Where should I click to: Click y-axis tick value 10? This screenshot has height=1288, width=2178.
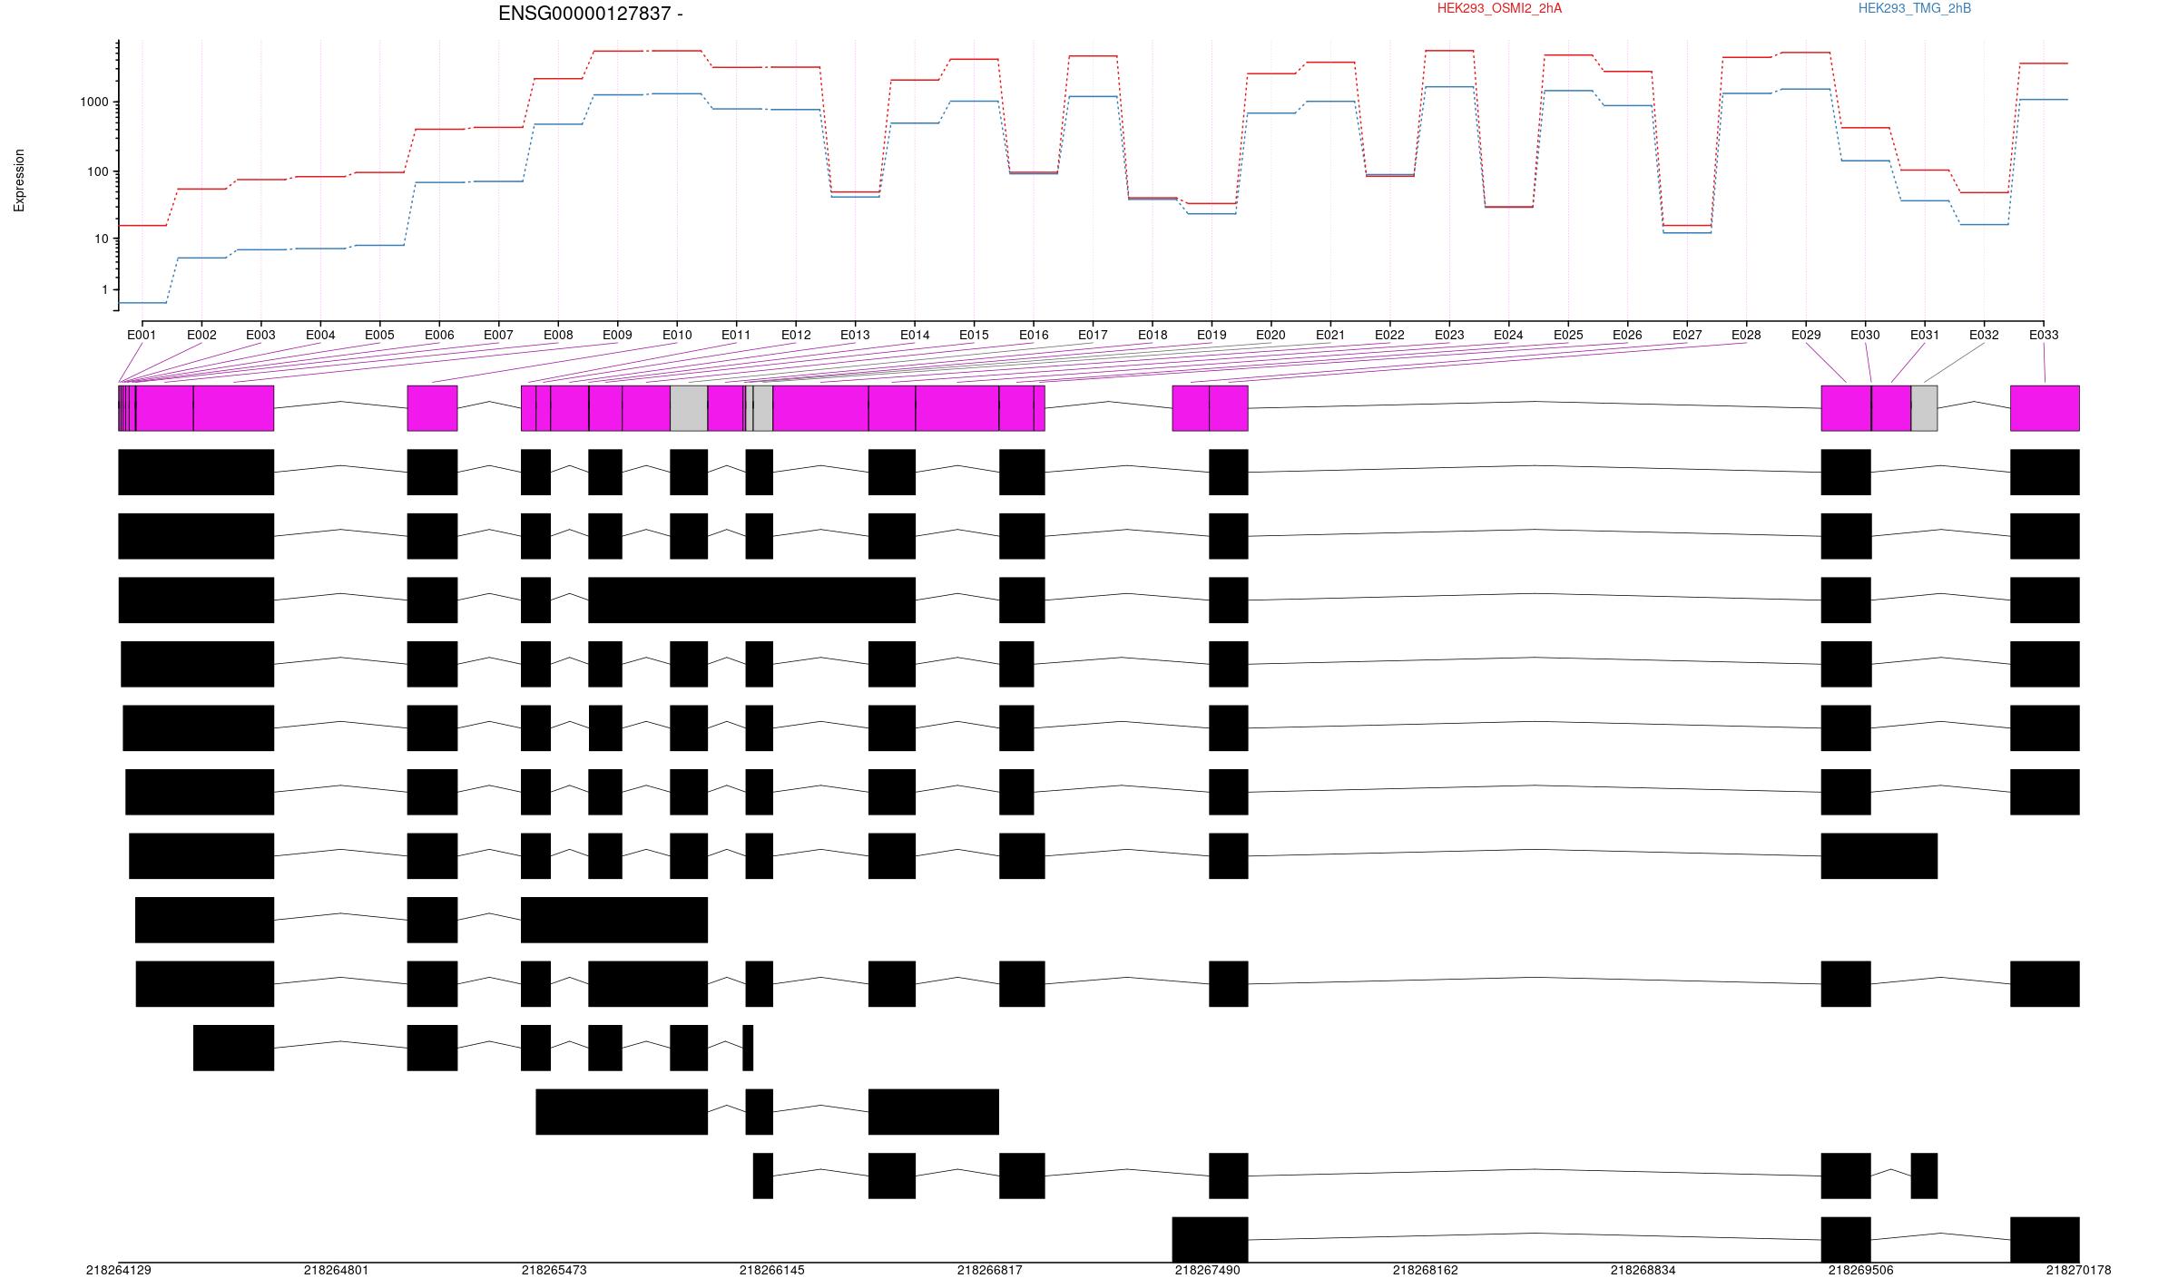click(x=102, y=239)
